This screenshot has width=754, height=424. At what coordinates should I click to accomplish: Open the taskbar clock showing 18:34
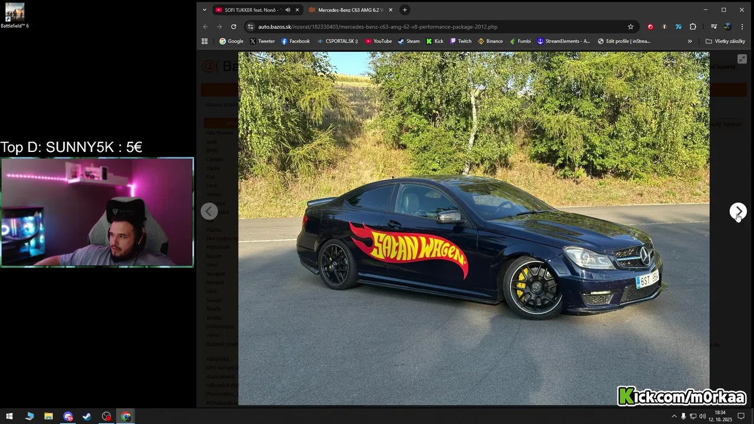720,416
